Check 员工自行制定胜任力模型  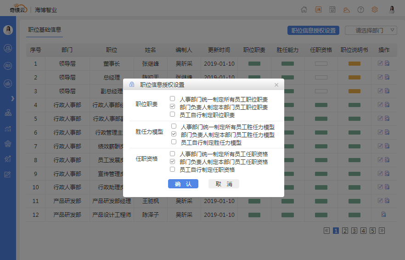(174, 142)
